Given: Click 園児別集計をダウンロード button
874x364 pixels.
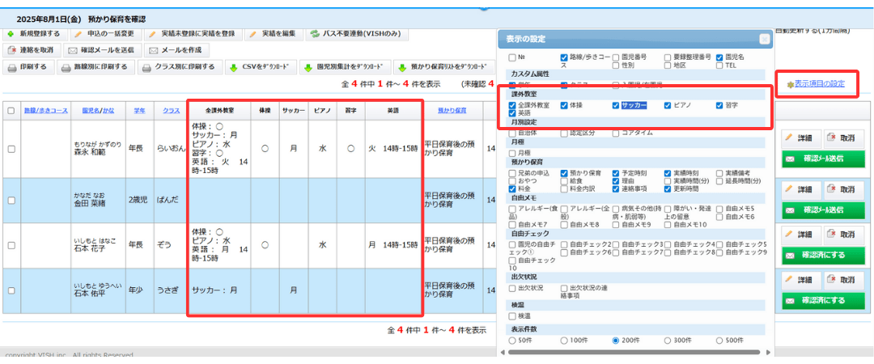Looking at the screenshot, I should pos(346,67).
